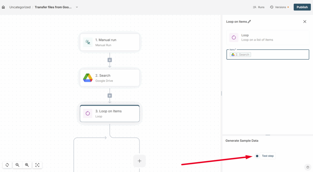
Task: Select the Manual run trigger step
Action: (110, 42)
